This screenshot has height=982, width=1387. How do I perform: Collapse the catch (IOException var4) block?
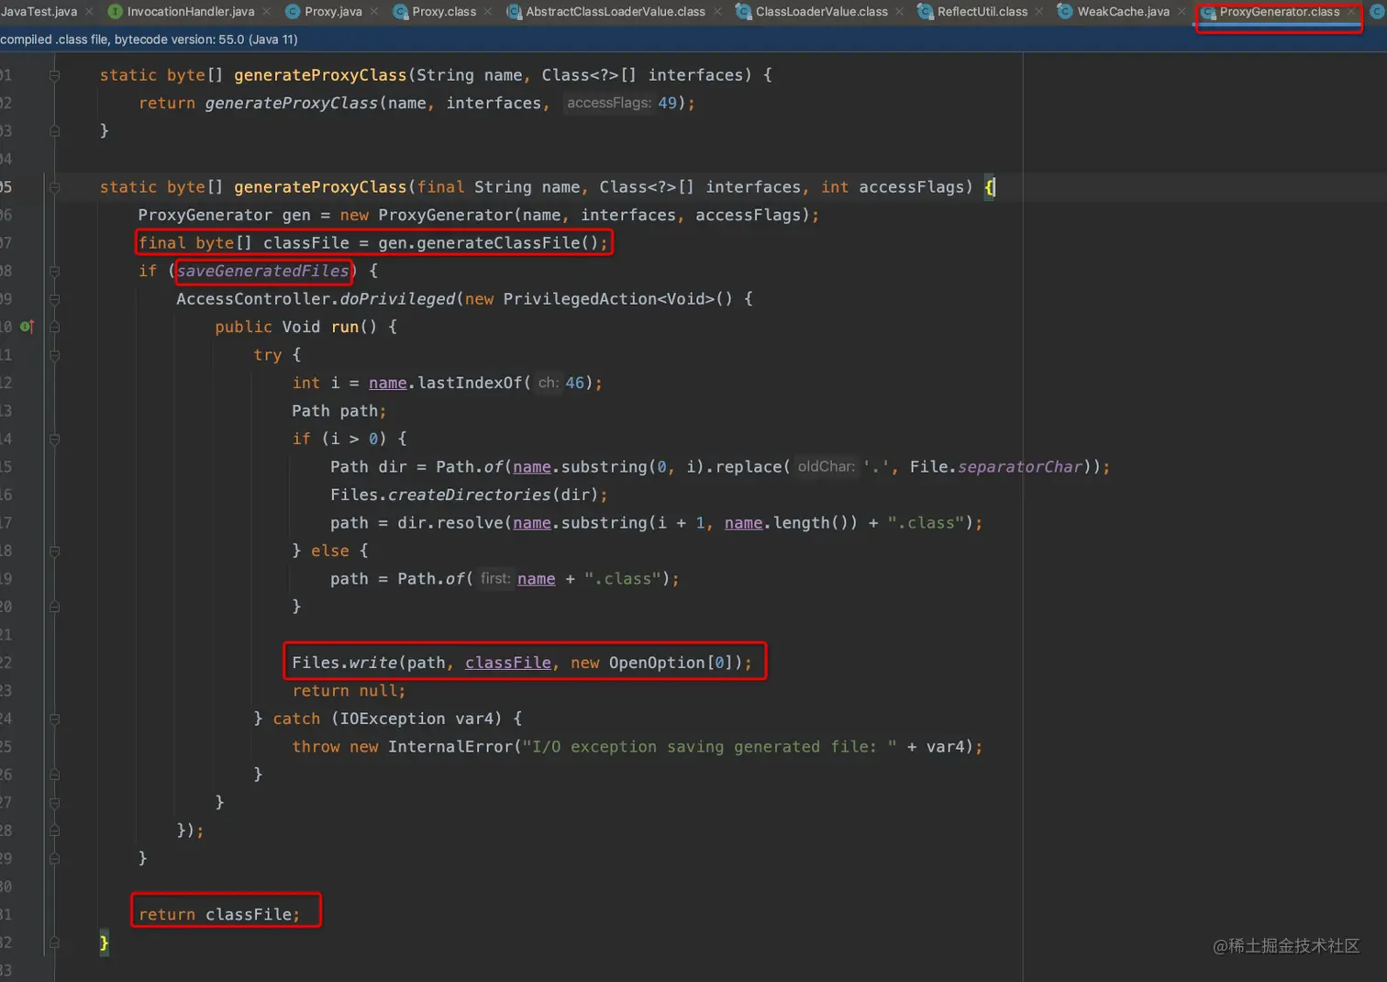(x=54, y=719)
